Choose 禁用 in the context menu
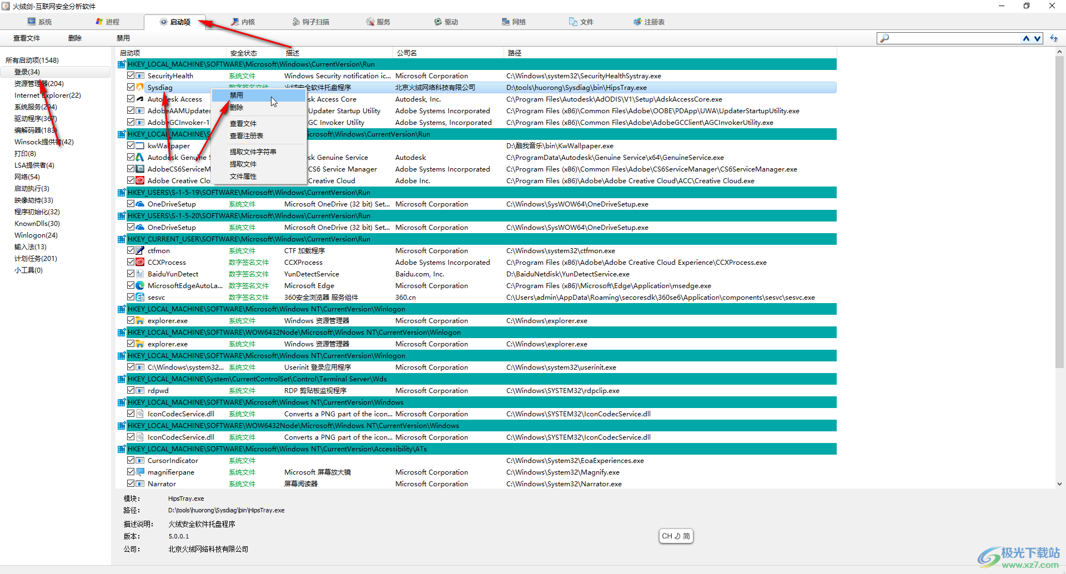1066x574 pixels. (258, 95)
